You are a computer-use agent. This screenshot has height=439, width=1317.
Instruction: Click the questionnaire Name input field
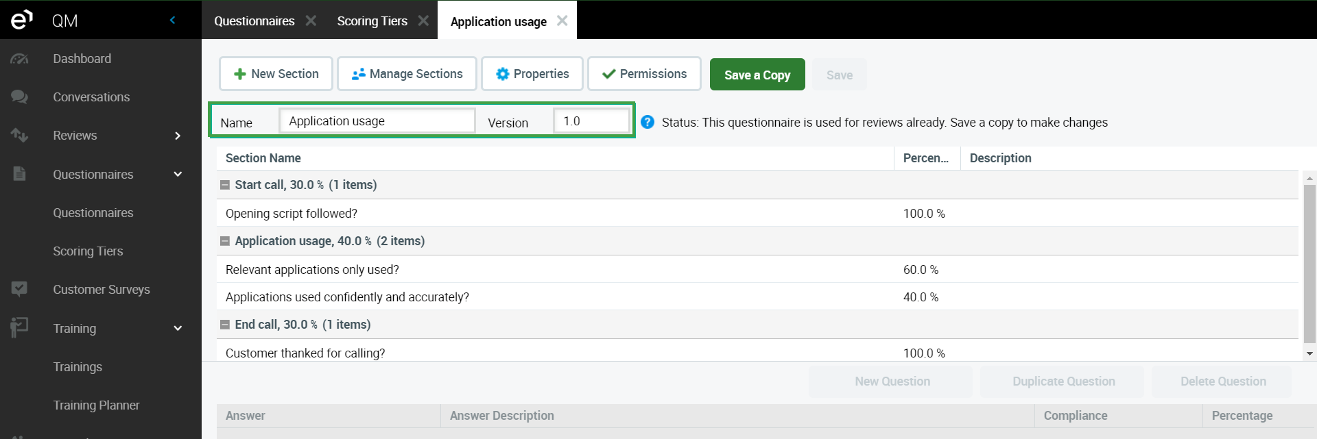coord(377,121)
